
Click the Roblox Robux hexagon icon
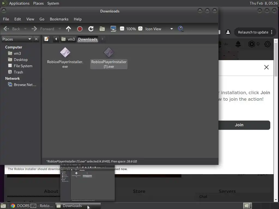[x=251, y=44]
